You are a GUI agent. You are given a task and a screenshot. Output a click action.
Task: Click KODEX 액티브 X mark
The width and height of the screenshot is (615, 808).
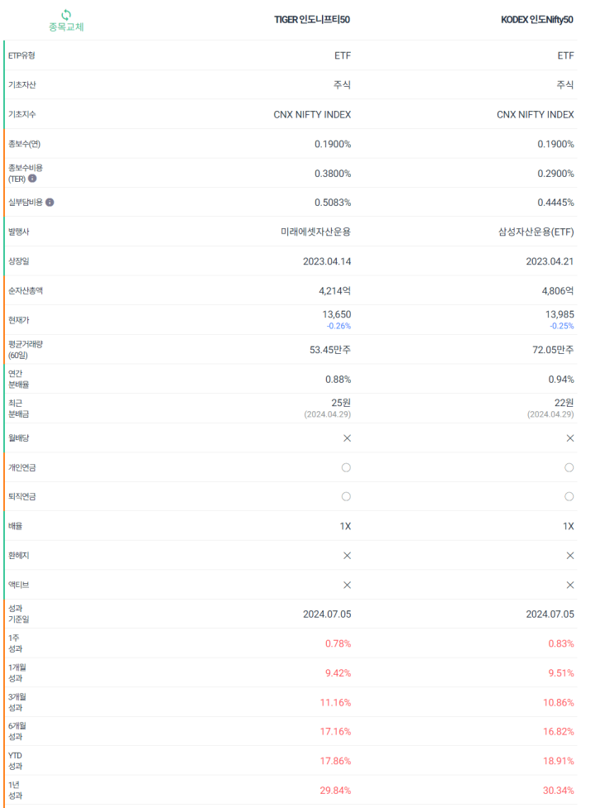(x=569, y=585)
